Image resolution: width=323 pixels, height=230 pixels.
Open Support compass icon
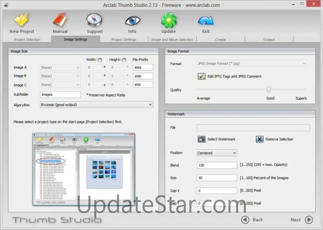point(94,20)
